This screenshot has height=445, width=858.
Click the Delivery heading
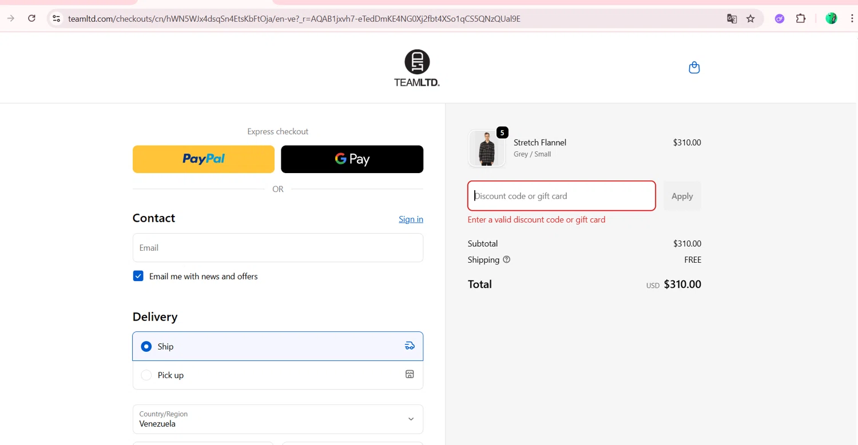click(x=155, y=316)
